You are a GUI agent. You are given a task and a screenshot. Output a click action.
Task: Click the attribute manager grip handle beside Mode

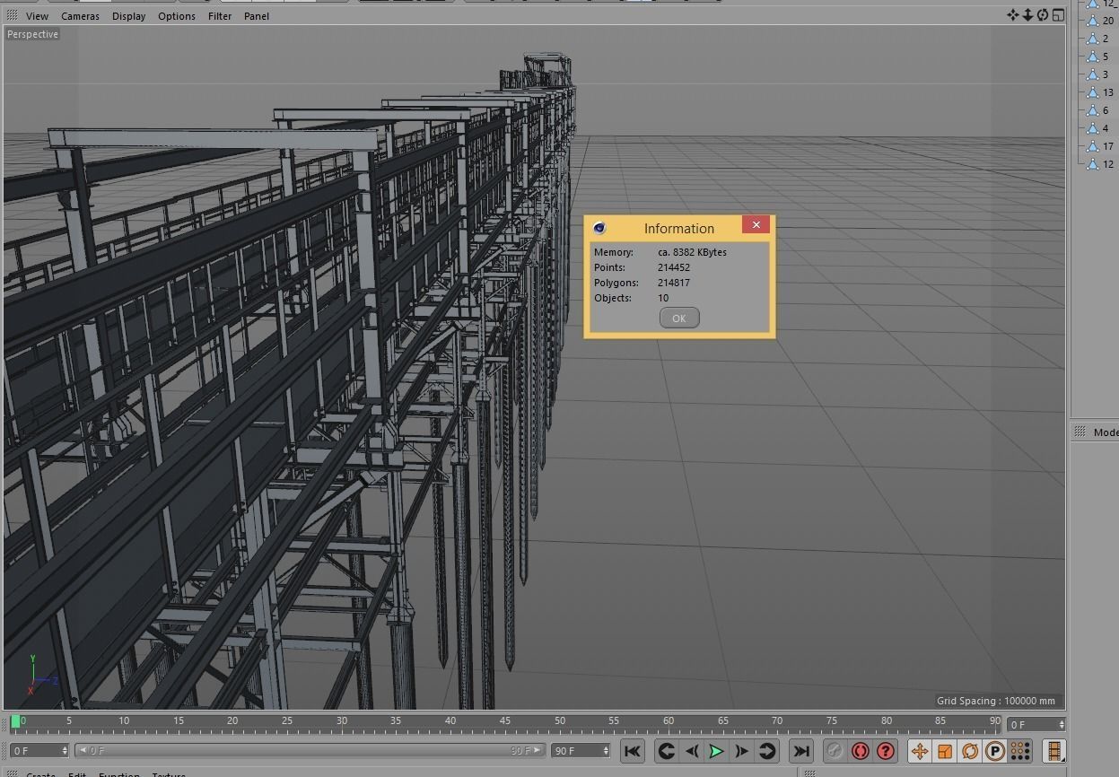pyautogui.click(x=1080, y=432)
